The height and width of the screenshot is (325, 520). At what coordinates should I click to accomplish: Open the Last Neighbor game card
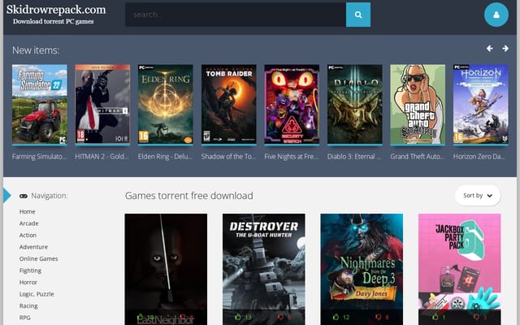(x=166, y=269)
